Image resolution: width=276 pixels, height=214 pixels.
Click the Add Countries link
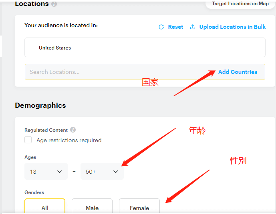click(238, 72)
